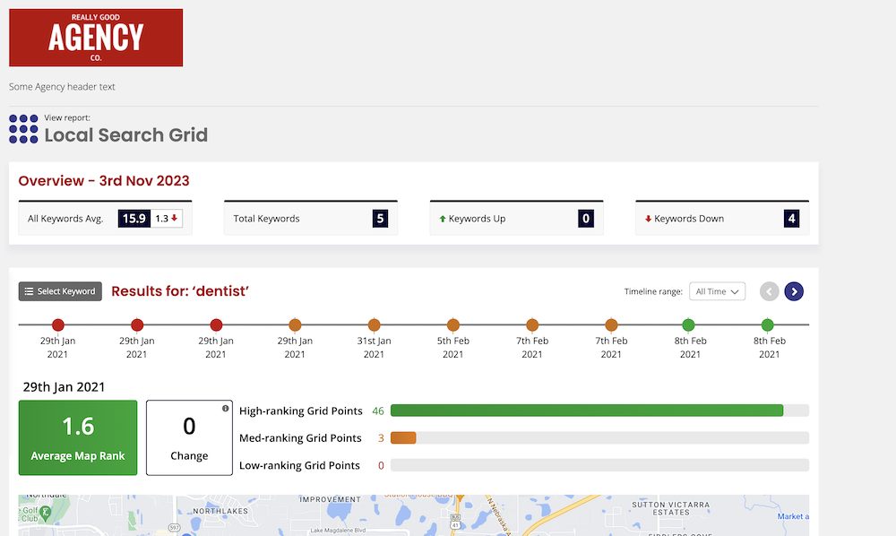The height and width of the screenshot is (536, 896).
Task: Click the green High-ranking Grid Points bar
Action: pyautogui.click(x=587, y=411)
